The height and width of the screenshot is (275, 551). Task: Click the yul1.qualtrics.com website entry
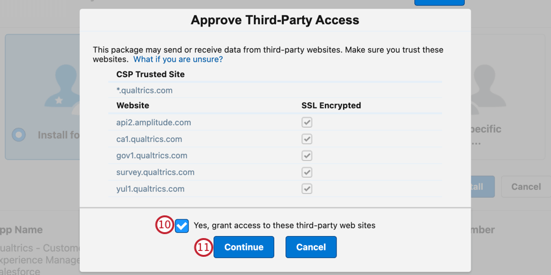(150, 189)
